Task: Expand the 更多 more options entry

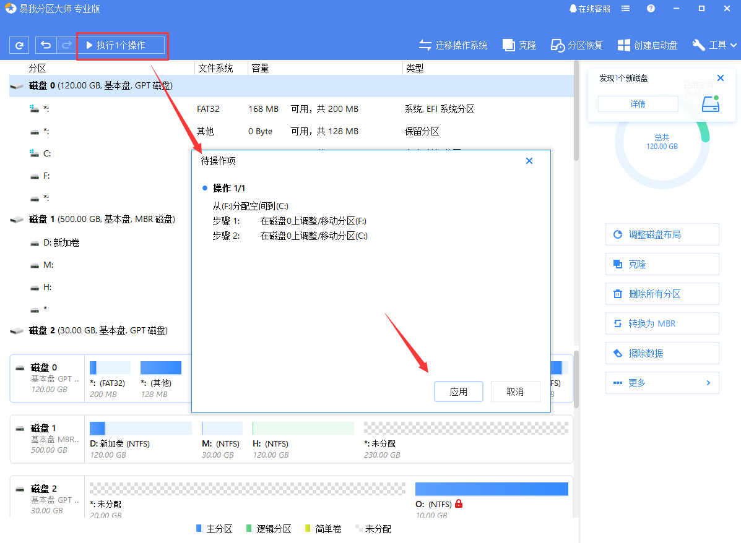Action: click(662, 383)
